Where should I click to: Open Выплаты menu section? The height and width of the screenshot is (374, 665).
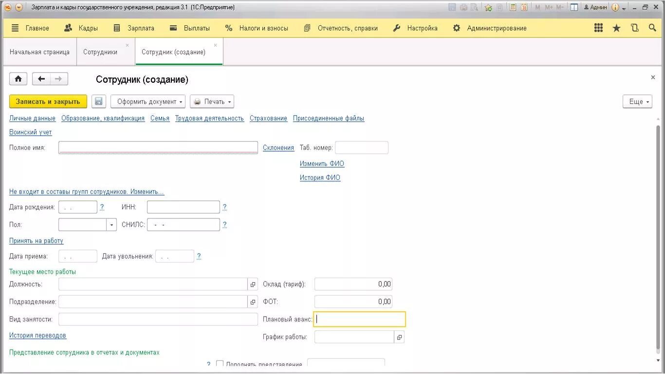pyautogui.click(x=190, y=28)
